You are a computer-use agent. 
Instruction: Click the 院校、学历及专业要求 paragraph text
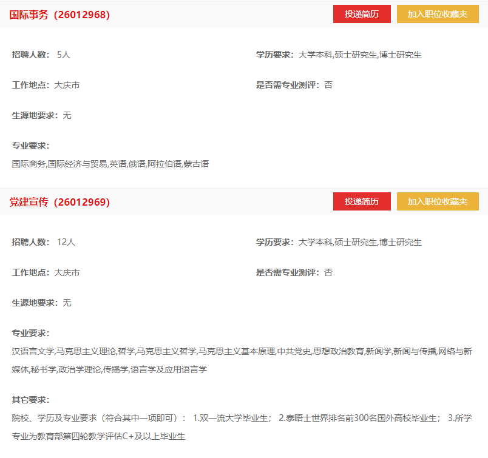242,426
